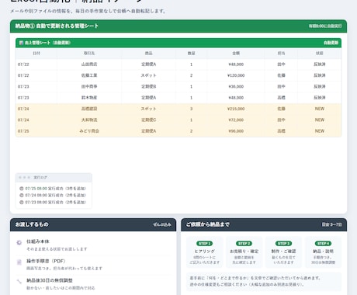Click the 自動更新 label in the sheet bar
This screenshot has width=357, height=295.
pyautogui.click(x=331, y=43)
